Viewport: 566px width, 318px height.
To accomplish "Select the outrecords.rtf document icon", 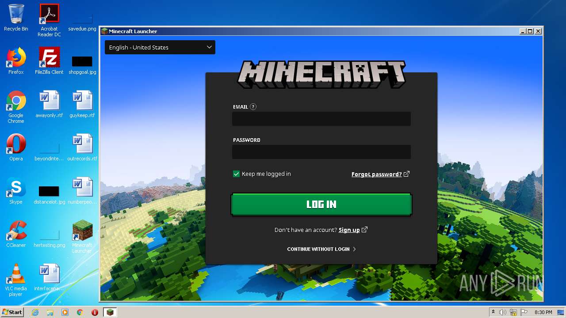I will point(82,148).
